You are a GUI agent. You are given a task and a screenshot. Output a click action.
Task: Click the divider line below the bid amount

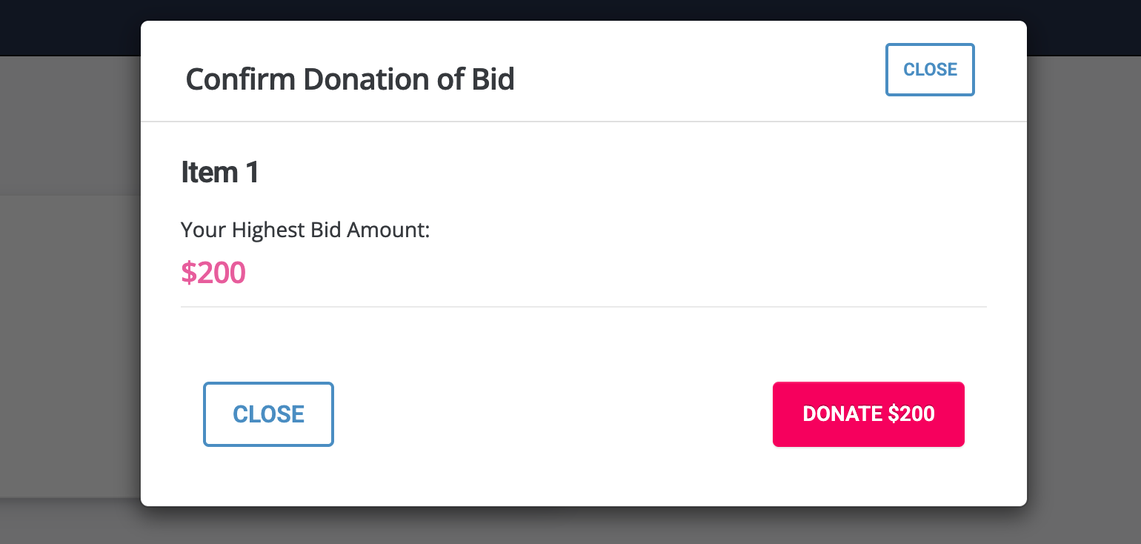(583, 306)
